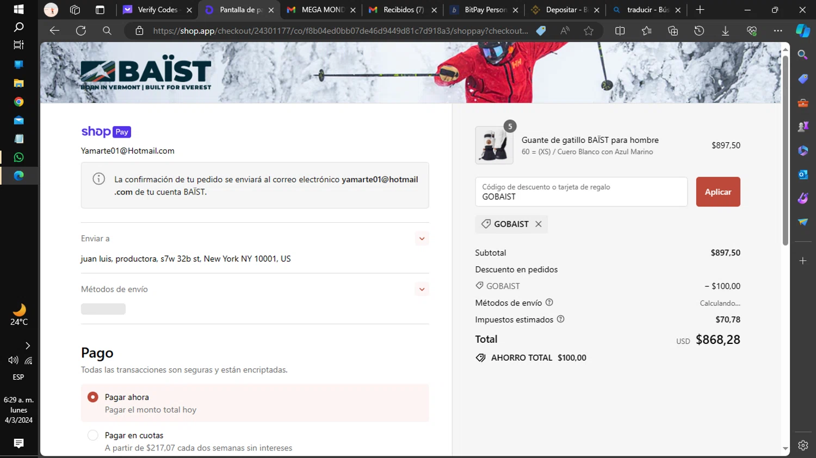Open the taskbar clock showing 6:29 a. m.
This screenshot has width=816, height=458.
click(x=18, y=410)
